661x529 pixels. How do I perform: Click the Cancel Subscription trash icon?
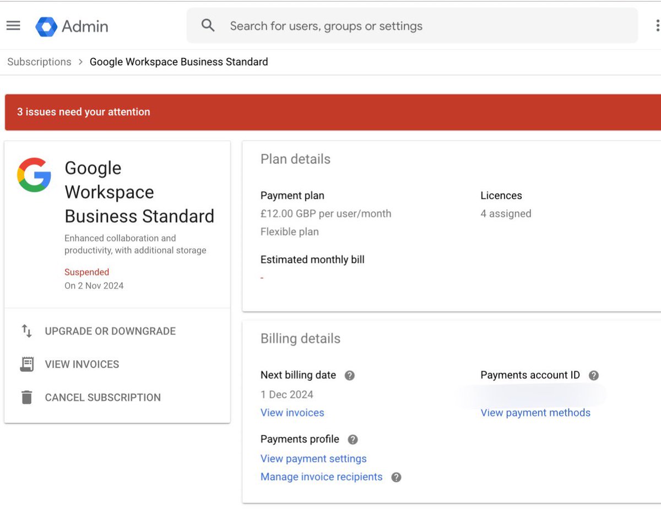tap(27, 397)
